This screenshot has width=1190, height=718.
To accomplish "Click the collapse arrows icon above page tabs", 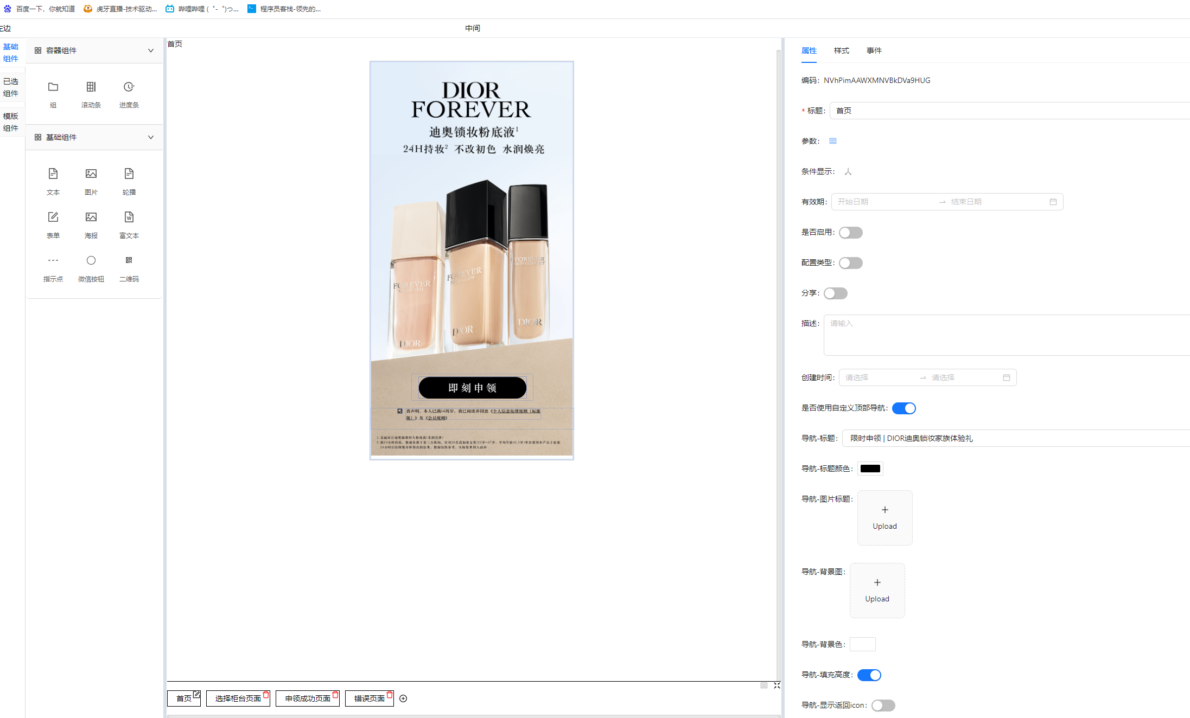I will pyautogui.click(x=777, y=685).
